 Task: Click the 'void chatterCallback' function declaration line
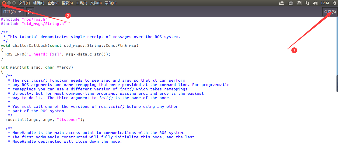pos(70,46)
